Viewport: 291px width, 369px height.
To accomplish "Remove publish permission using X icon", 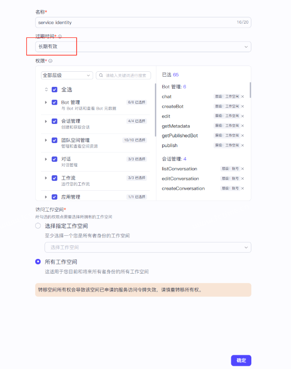I will click(242, 145).
